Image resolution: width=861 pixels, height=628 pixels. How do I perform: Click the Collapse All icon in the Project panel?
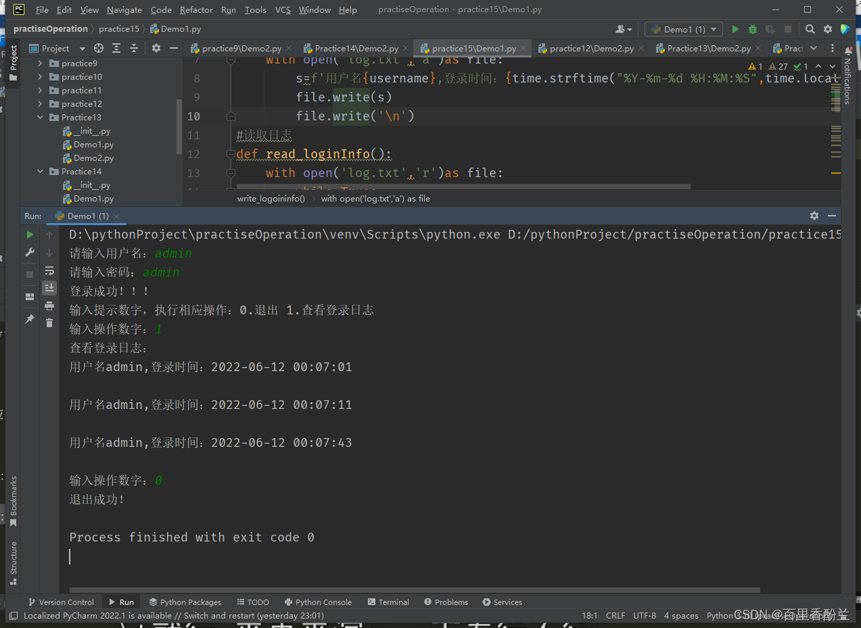(x=133, y=48)
